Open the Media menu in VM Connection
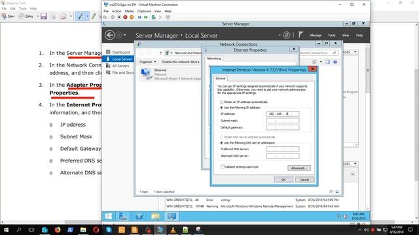 coord(129,11)
